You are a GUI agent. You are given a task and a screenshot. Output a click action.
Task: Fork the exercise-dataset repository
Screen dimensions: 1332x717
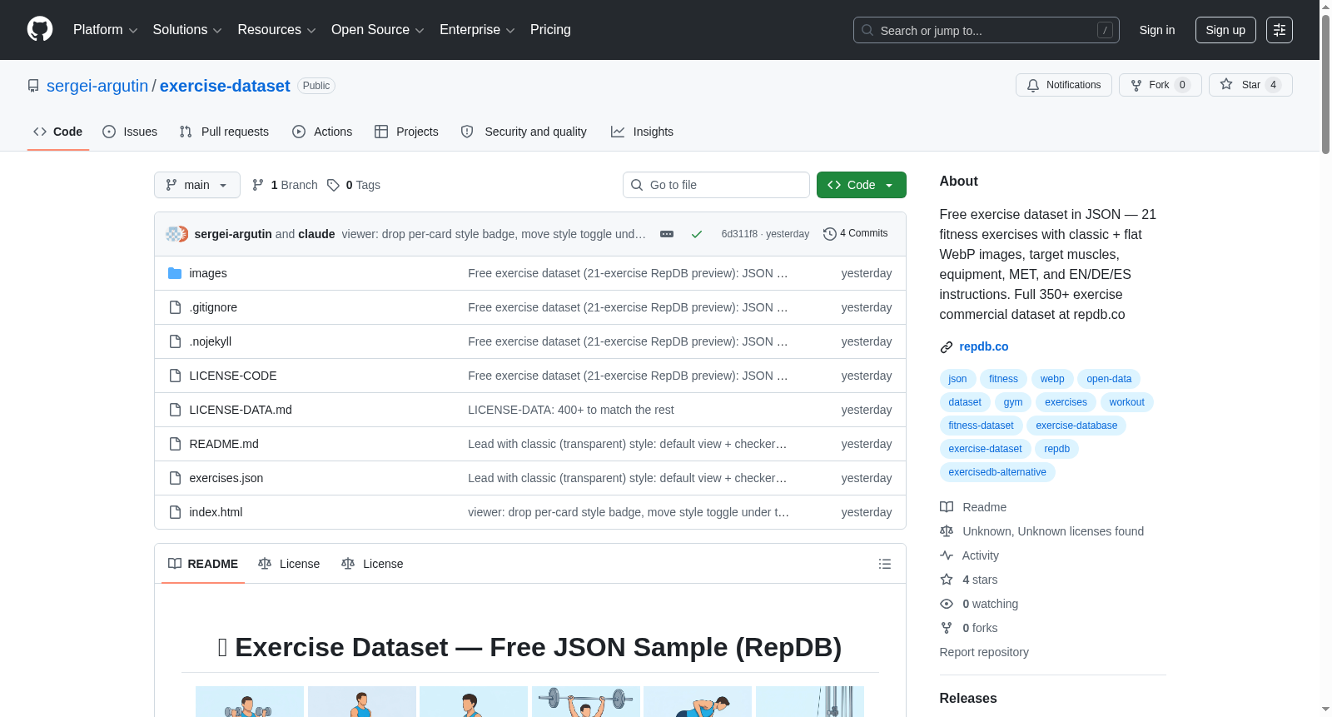tap(1160, 85)
